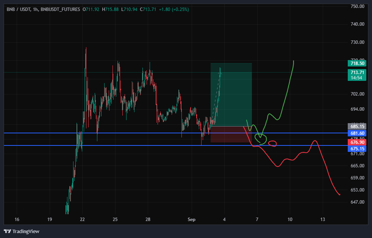Click the TradingView logo link
The width and height of the screenshot is (372, 238).
[x=22, y=231]
